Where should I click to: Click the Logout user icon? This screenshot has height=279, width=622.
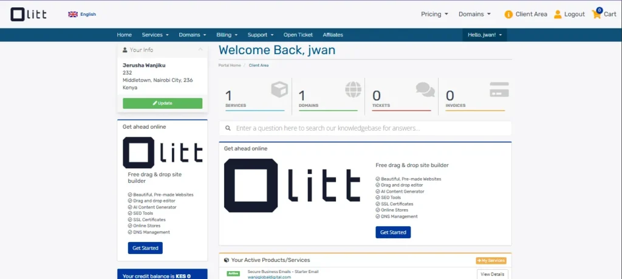(558, 14)
